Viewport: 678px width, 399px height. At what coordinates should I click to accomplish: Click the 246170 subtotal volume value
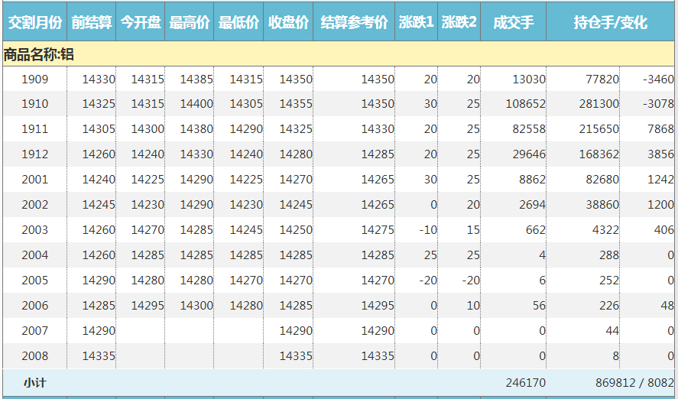[525, 382]
